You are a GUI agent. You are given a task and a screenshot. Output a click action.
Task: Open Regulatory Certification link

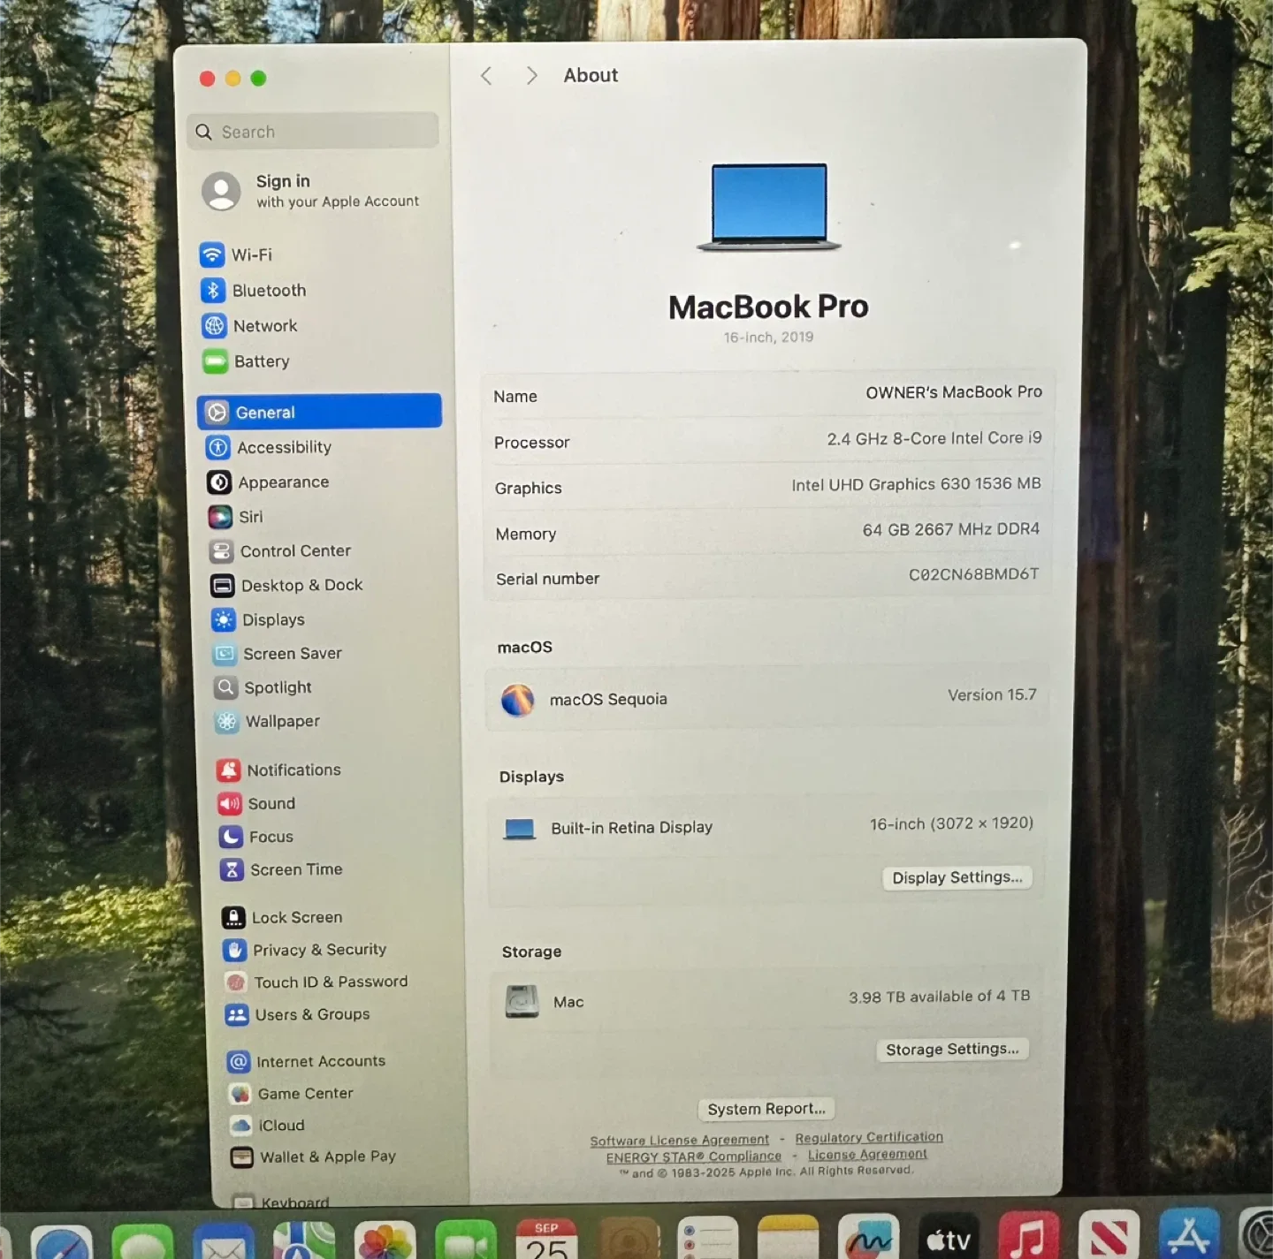click(868, 1138)
